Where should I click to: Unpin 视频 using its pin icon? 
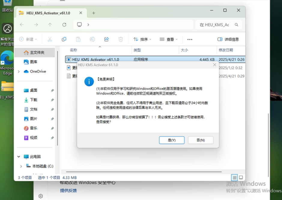(52, 138)
